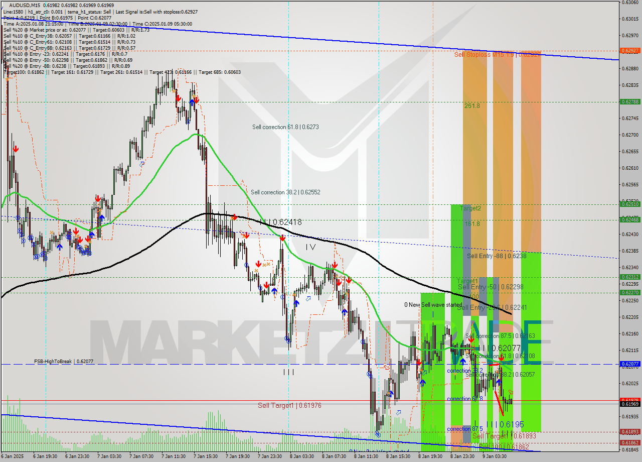Click 'Sell correction 38.2 | 0.62552' label
The image size is (642, 462).
[285, 192]
